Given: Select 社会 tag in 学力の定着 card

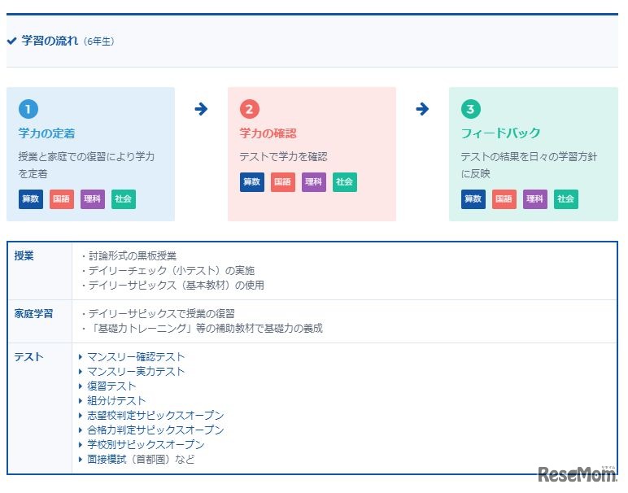Looking at the screenshot, I should pyautogui.click(x=124, y=199).
